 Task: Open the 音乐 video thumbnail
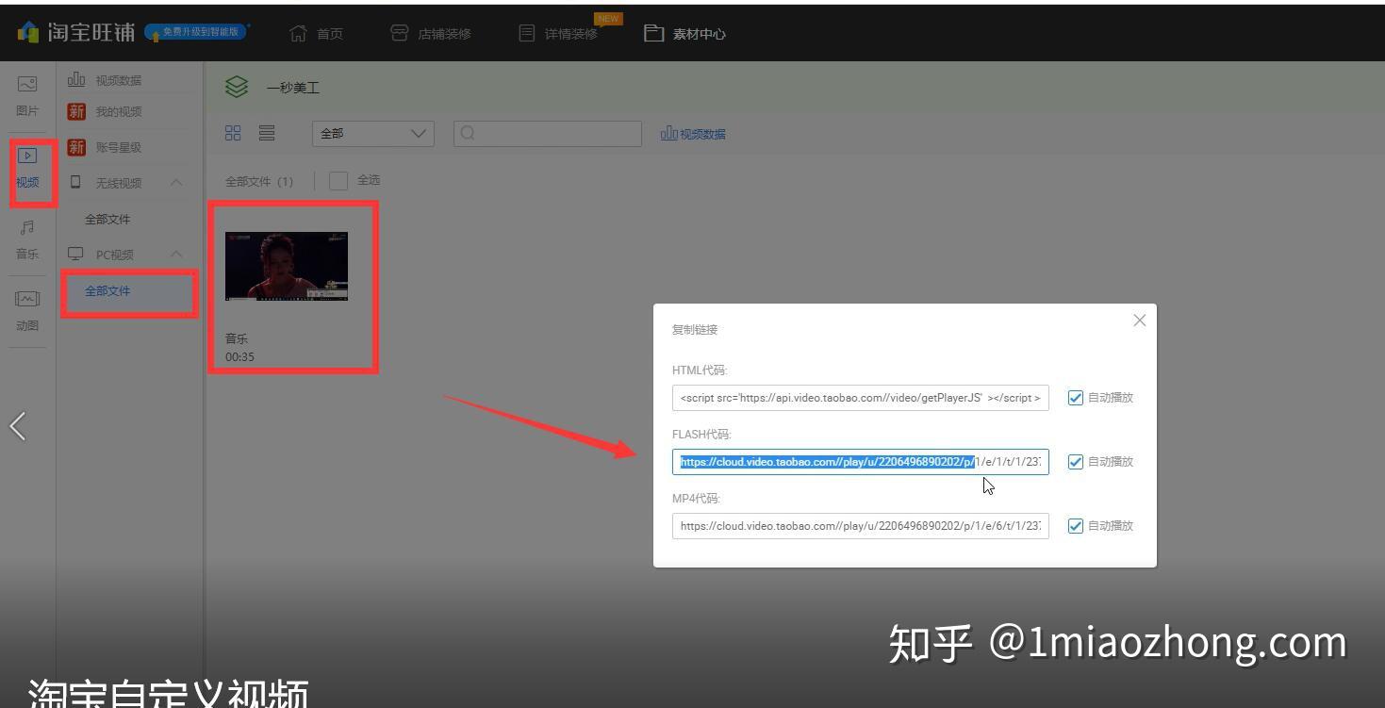[287, 266]
